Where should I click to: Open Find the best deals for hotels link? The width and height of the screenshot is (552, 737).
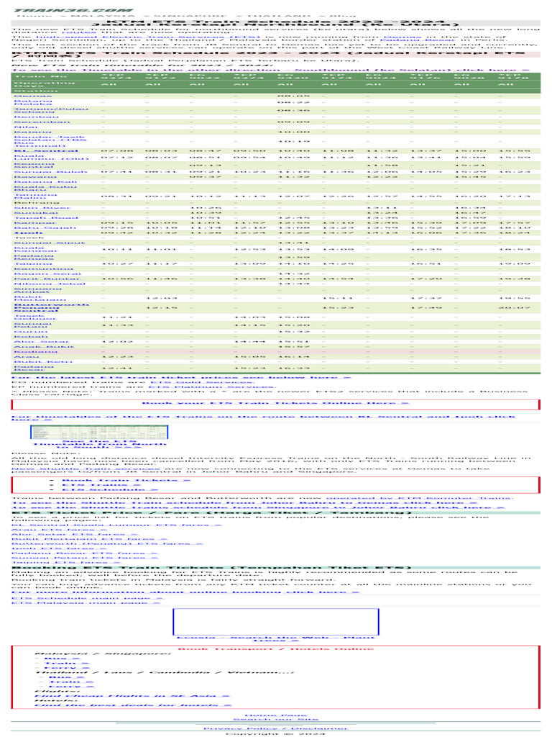click(x=133, y=705)
